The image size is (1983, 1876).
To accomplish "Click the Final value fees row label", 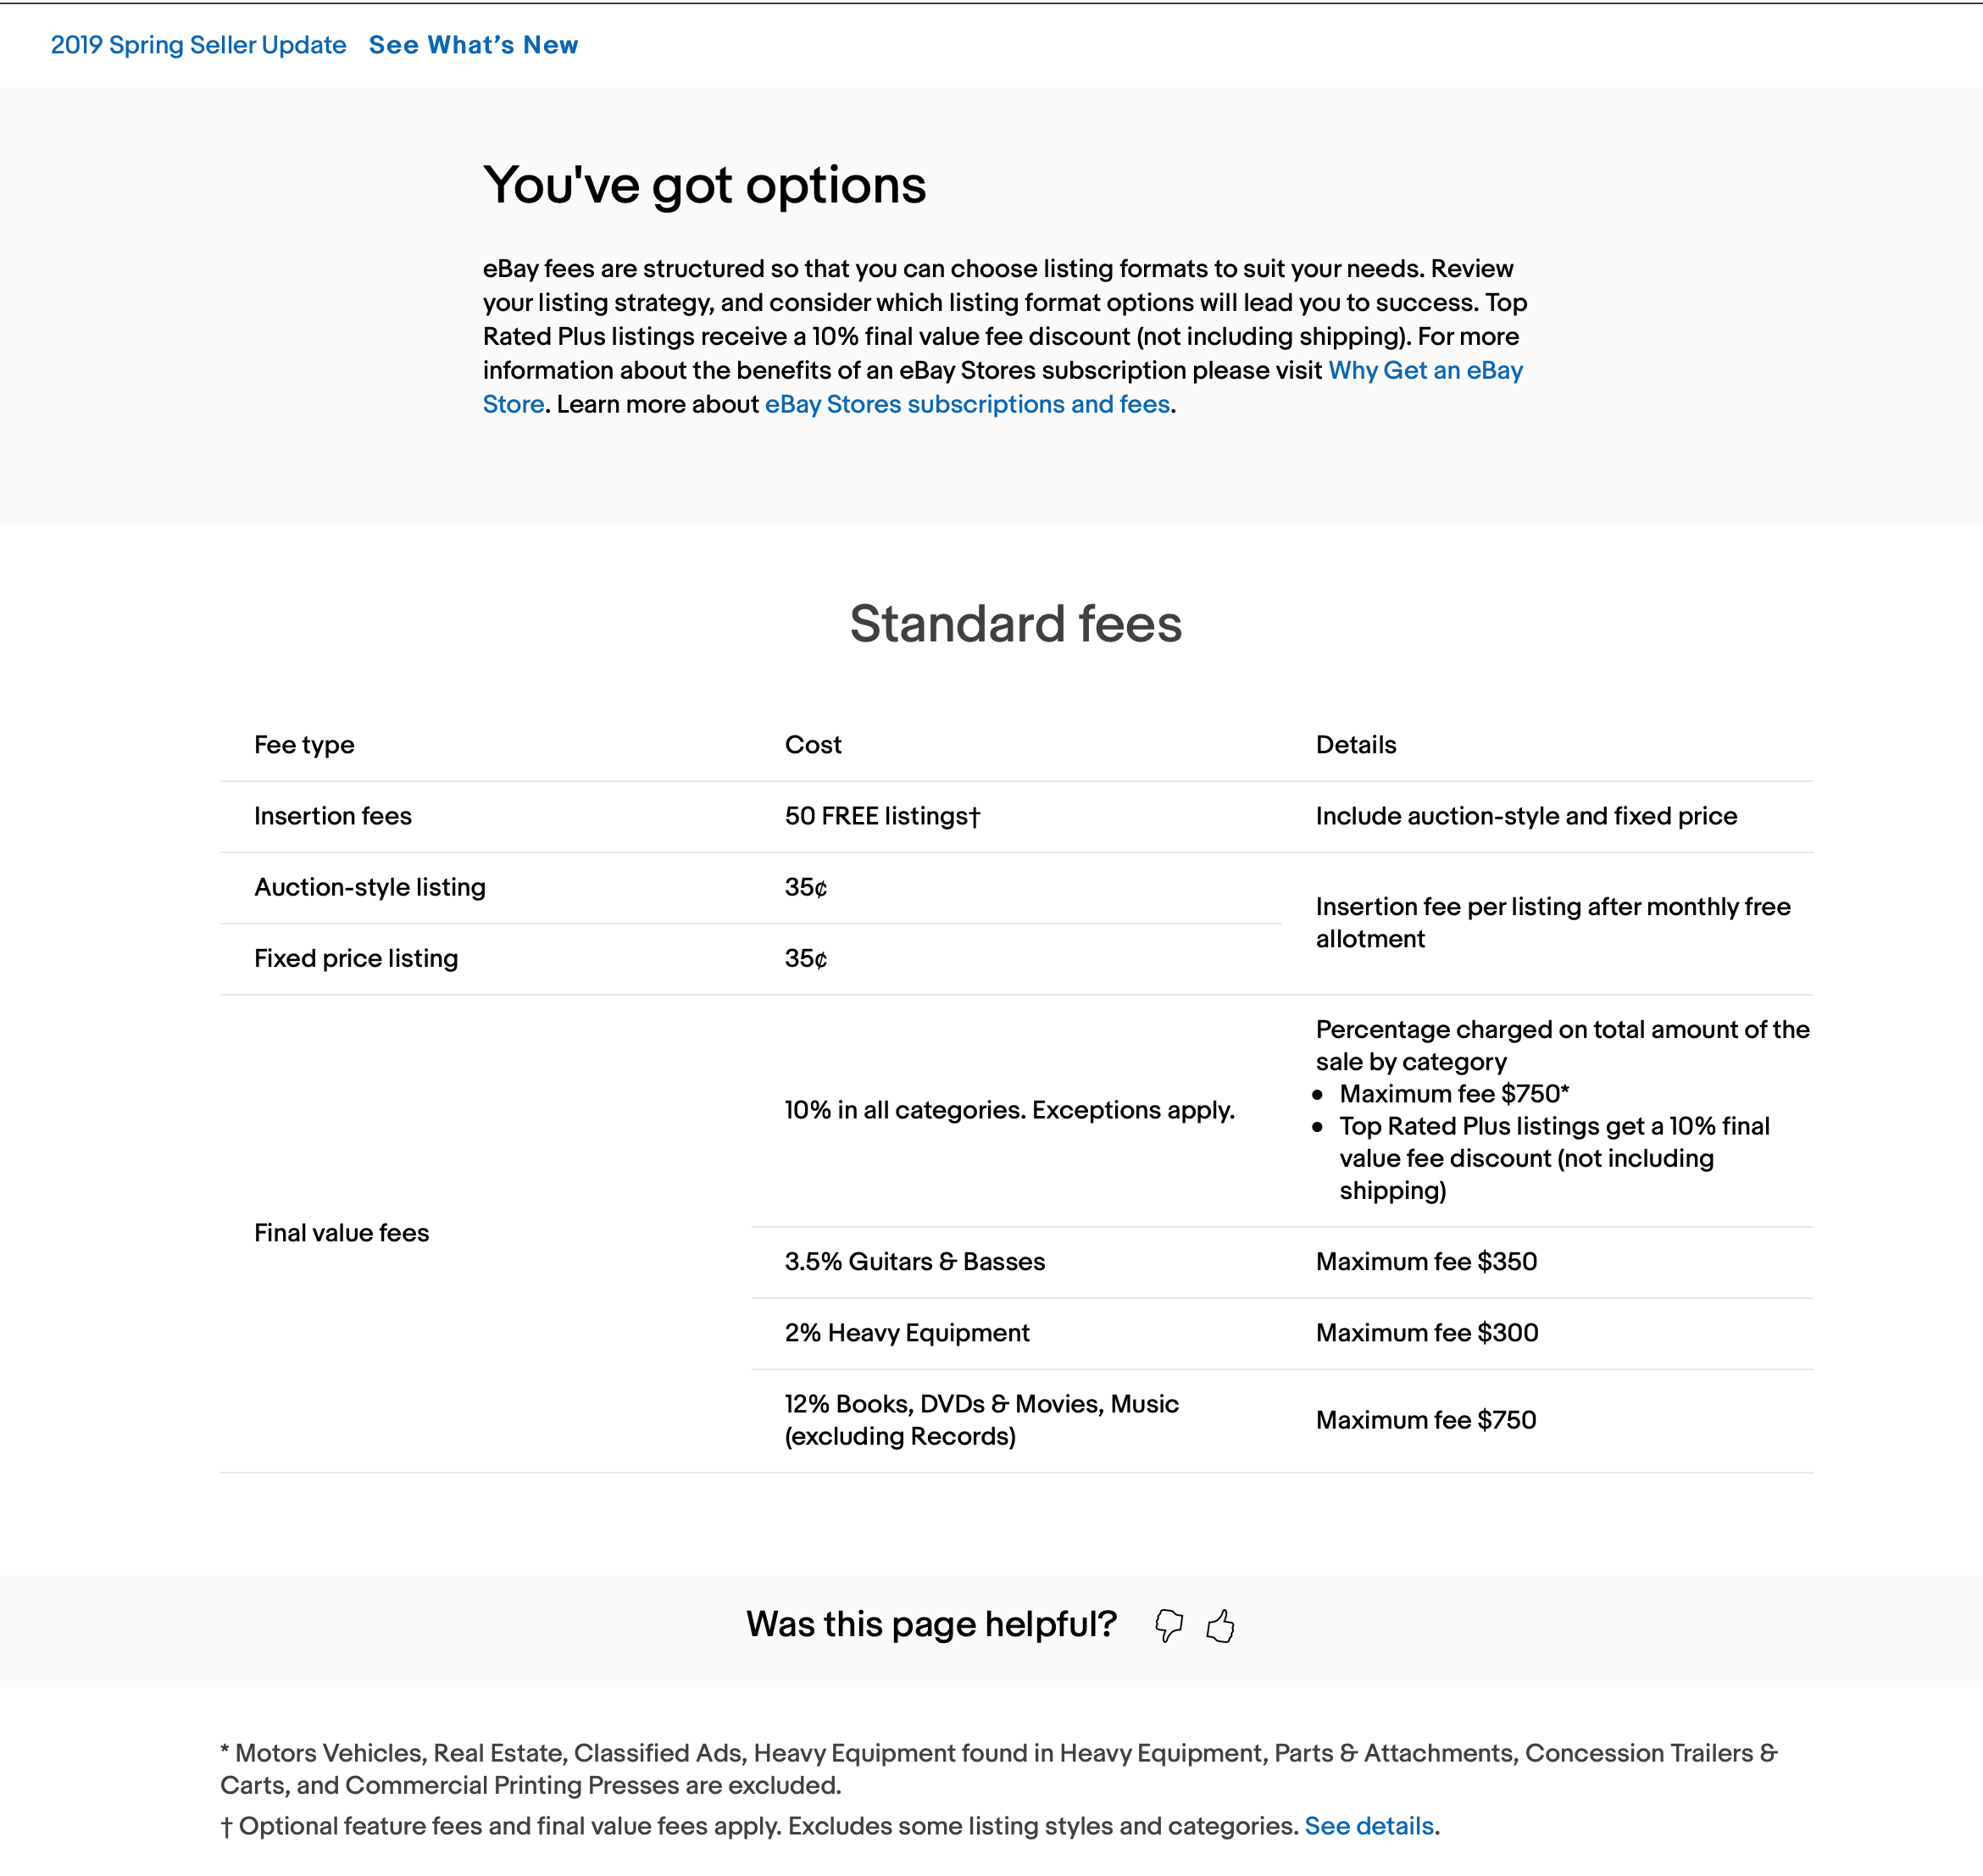I will (341, 1233).
